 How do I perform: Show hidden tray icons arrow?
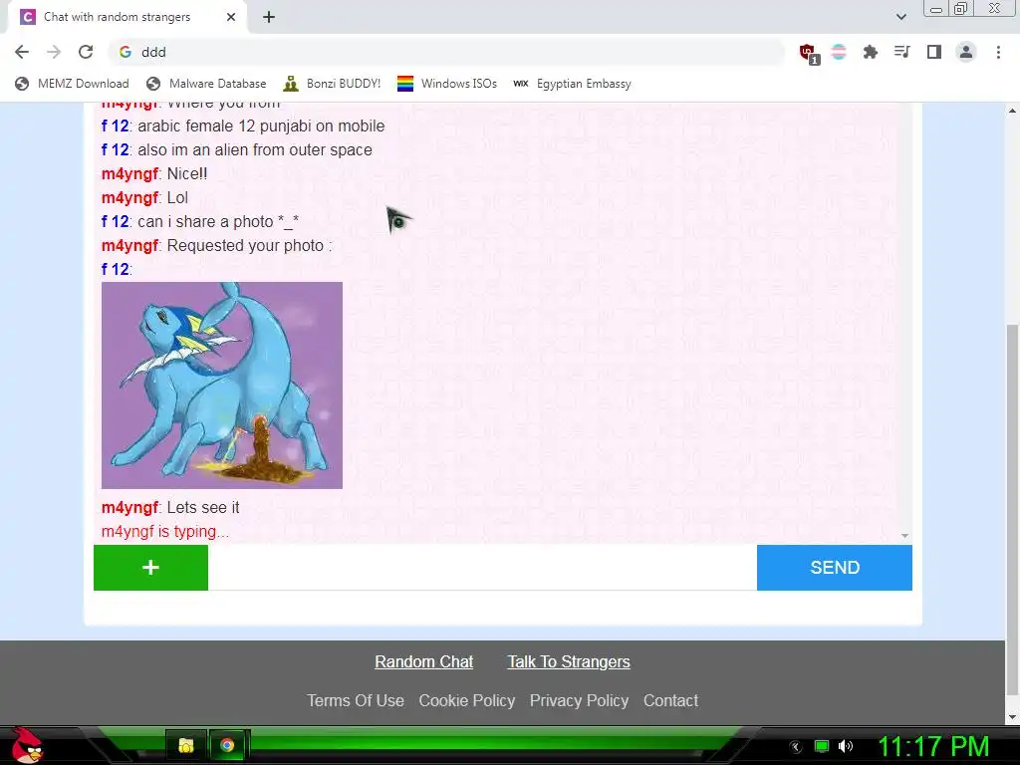click(x=796, y=747)
